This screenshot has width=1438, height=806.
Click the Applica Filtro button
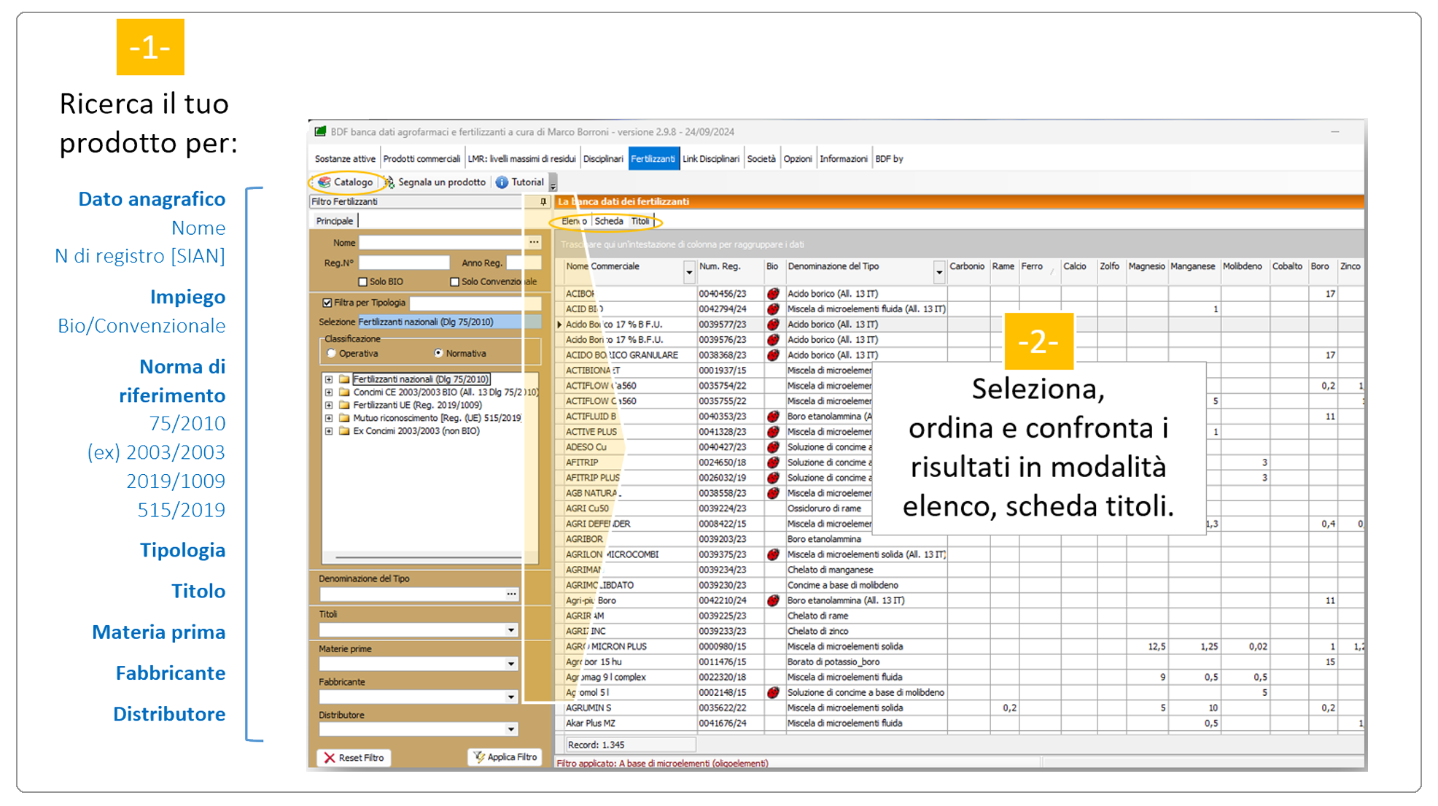pos(505,757)
